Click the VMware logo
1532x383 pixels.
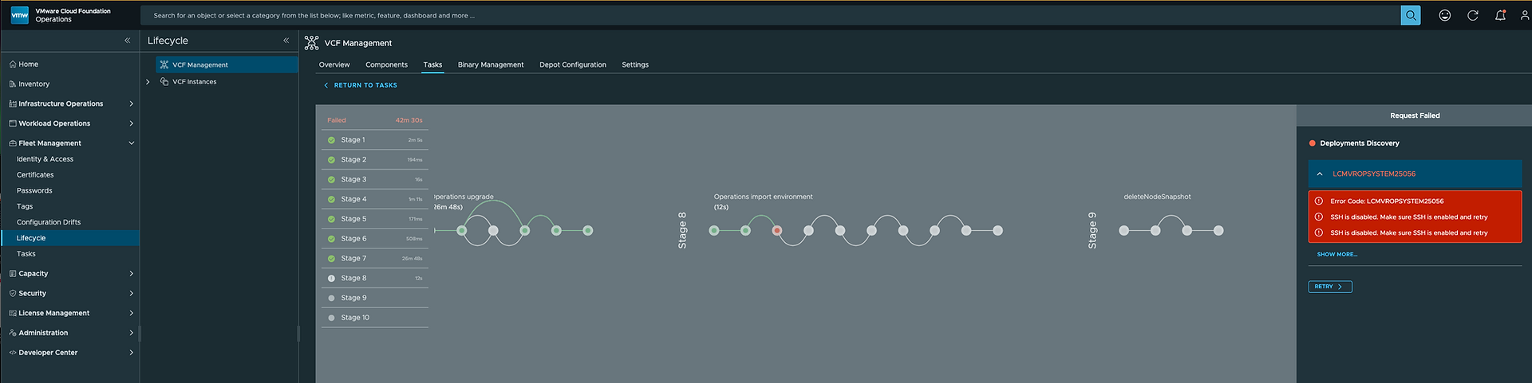(x=19, y=15)
